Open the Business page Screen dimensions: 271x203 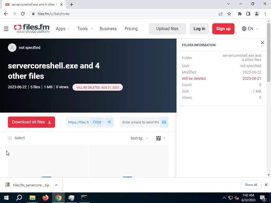point(108,29)
